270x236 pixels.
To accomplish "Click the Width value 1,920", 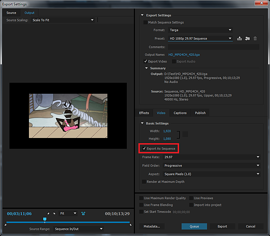I will (x=167, y=131).
